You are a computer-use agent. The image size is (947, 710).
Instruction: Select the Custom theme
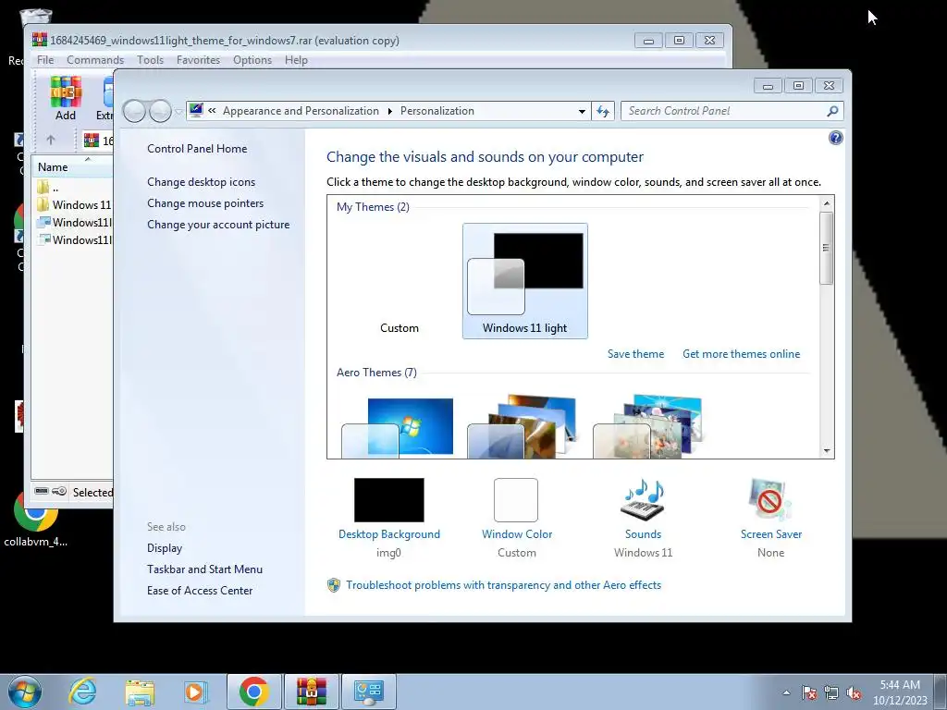pos(400,281)
